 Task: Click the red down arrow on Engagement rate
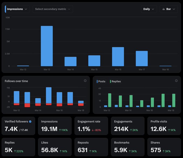tap(93, 130)
